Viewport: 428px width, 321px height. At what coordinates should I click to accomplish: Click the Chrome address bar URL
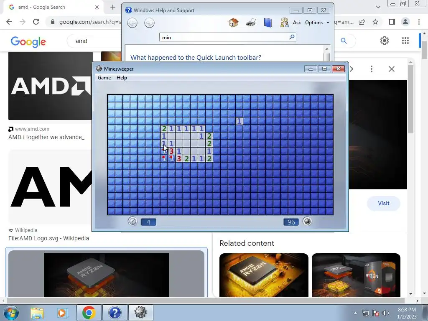[90, 22]
